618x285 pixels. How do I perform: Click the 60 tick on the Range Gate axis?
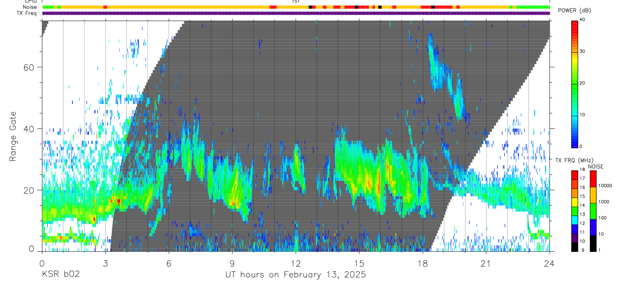click(x=30, y=67)
